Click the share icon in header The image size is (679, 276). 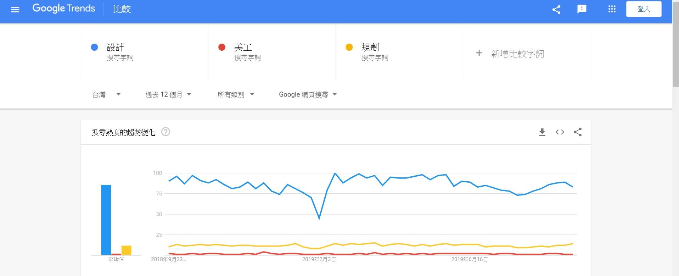[x=556, y=10]
